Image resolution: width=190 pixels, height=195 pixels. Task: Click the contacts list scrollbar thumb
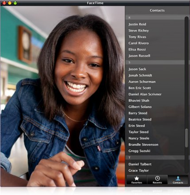pos(186,138)
